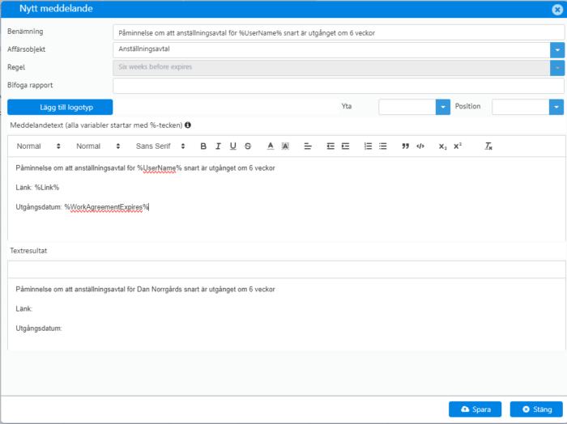Image resolution: width=567 pixels, height=424 pixels.
Task: Click %UserName% in the message editor text
Action: click(x=159, y=168)
